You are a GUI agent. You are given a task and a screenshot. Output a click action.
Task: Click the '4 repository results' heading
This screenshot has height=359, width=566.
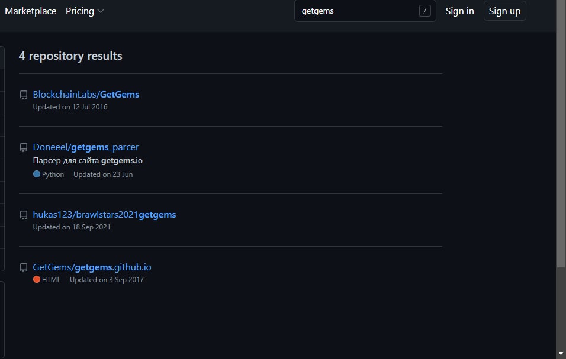point(70,56)
